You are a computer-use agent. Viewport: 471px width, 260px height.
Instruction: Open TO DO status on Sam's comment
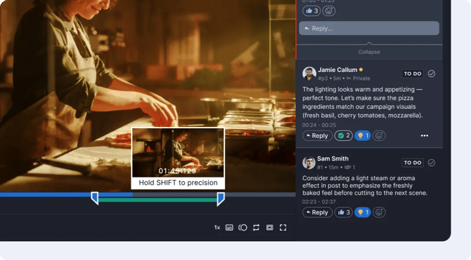(412, 162)
